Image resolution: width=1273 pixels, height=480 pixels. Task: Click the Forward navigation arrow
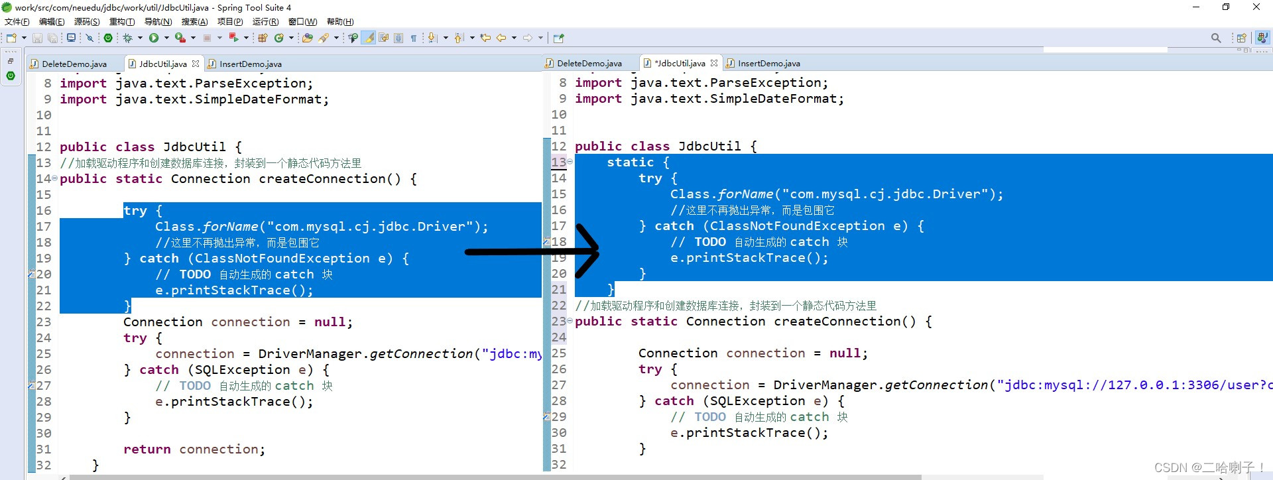click(x=528, y=38)
